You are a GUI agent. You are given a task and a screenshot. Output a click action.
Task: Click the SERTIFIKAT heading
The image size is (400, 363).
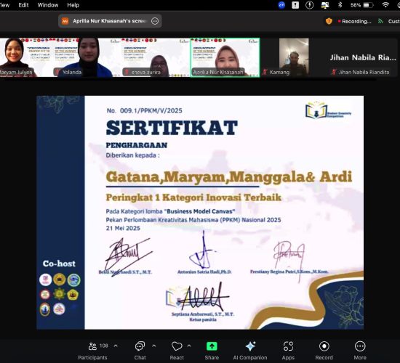coord(172,128)
